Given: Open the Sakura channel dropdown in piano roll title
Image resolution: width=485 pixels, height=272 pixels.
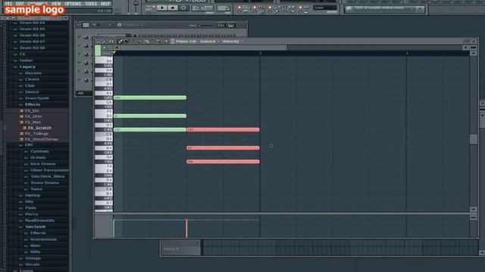Looking at the screenshot, I should point(209,42).
